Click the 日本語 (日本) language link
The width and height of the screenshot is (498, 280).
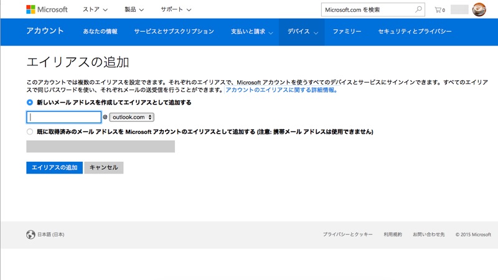coord(51,235)
